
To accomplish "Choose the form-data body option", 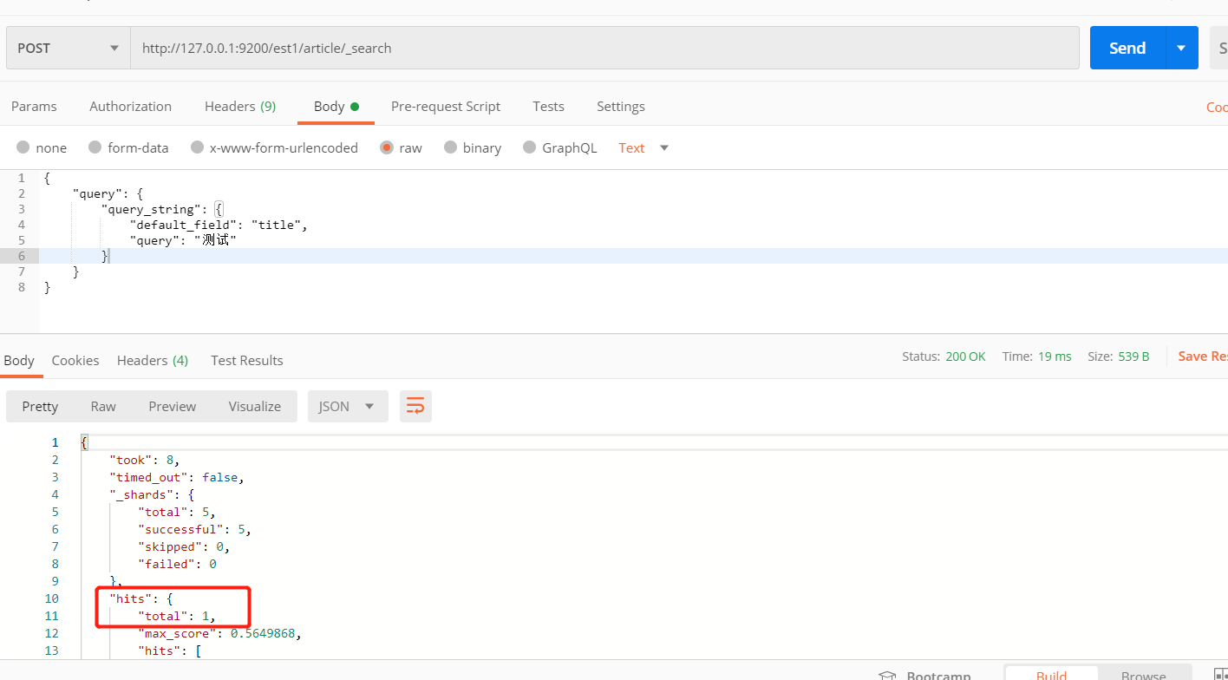I will pos(95,147).
